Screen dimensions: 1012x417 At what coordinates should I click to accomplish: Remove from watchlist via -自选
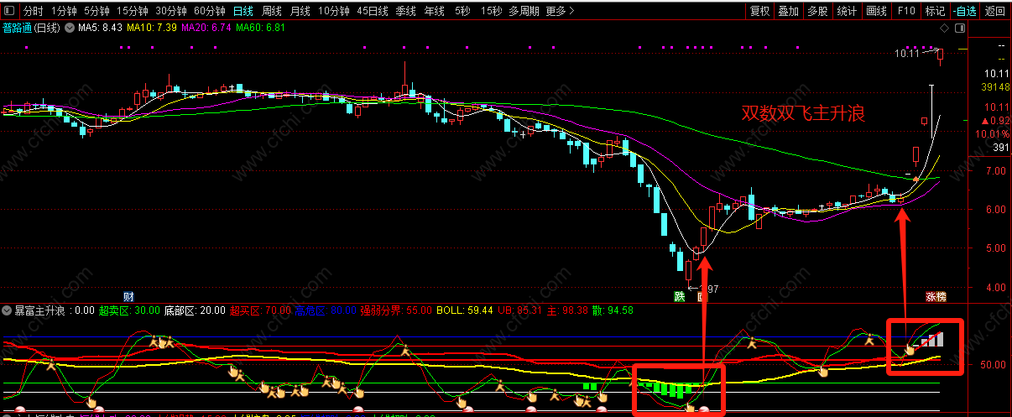pyautogui.click(x=965, y=12)
